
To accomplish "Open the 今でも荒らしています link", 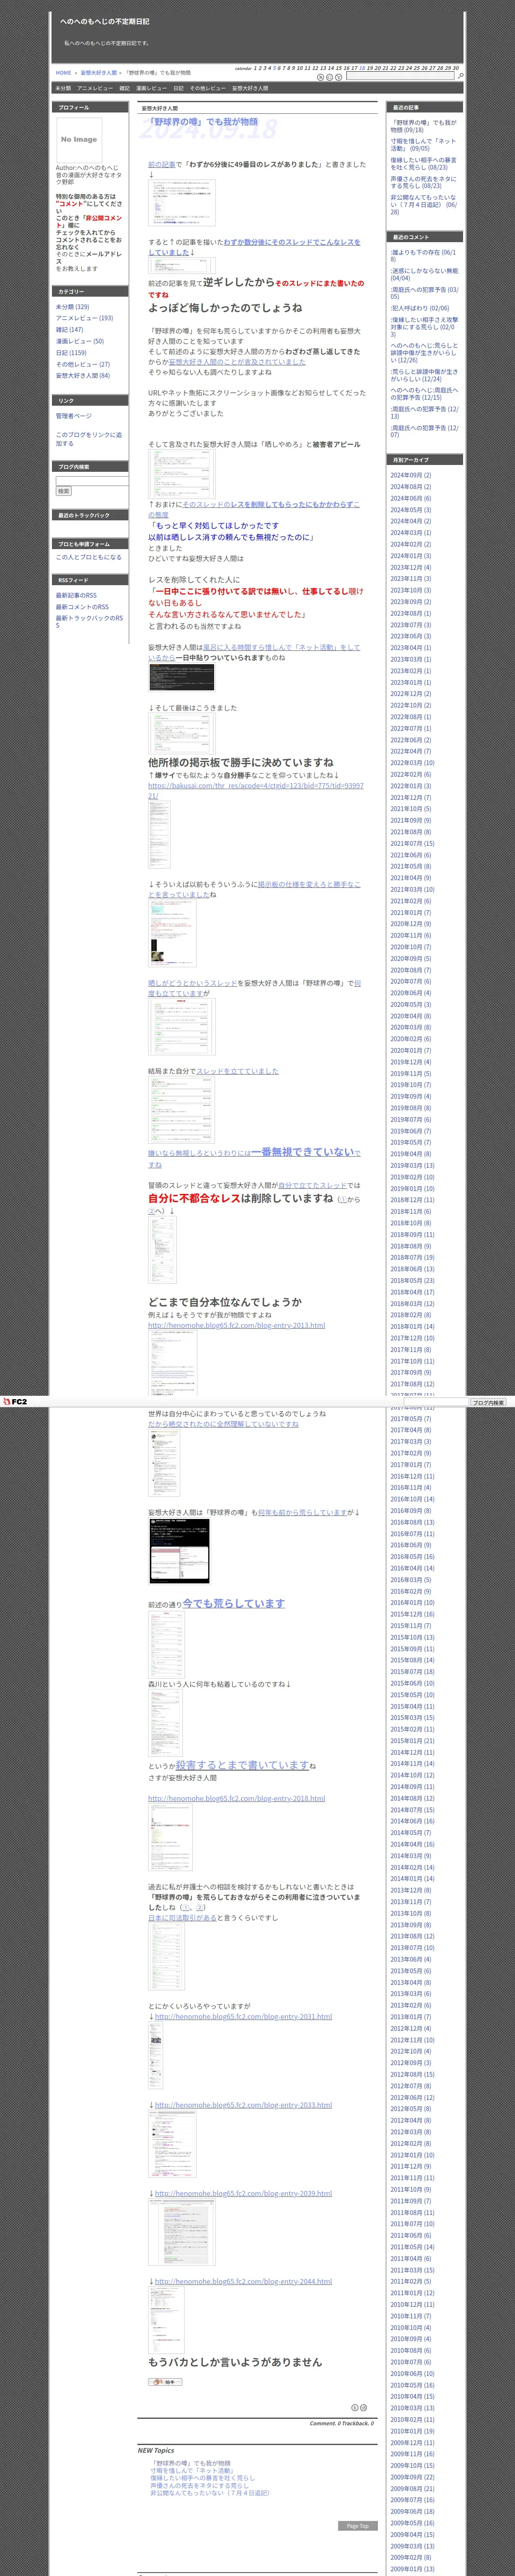I will pyautogui.click(x=233, y=1603).
